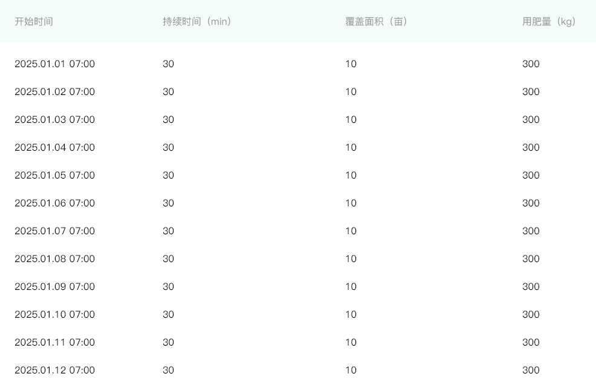Click the 用肥量（kg） column header
Viewport: 596px width, 391px height.
coord(549,22)
